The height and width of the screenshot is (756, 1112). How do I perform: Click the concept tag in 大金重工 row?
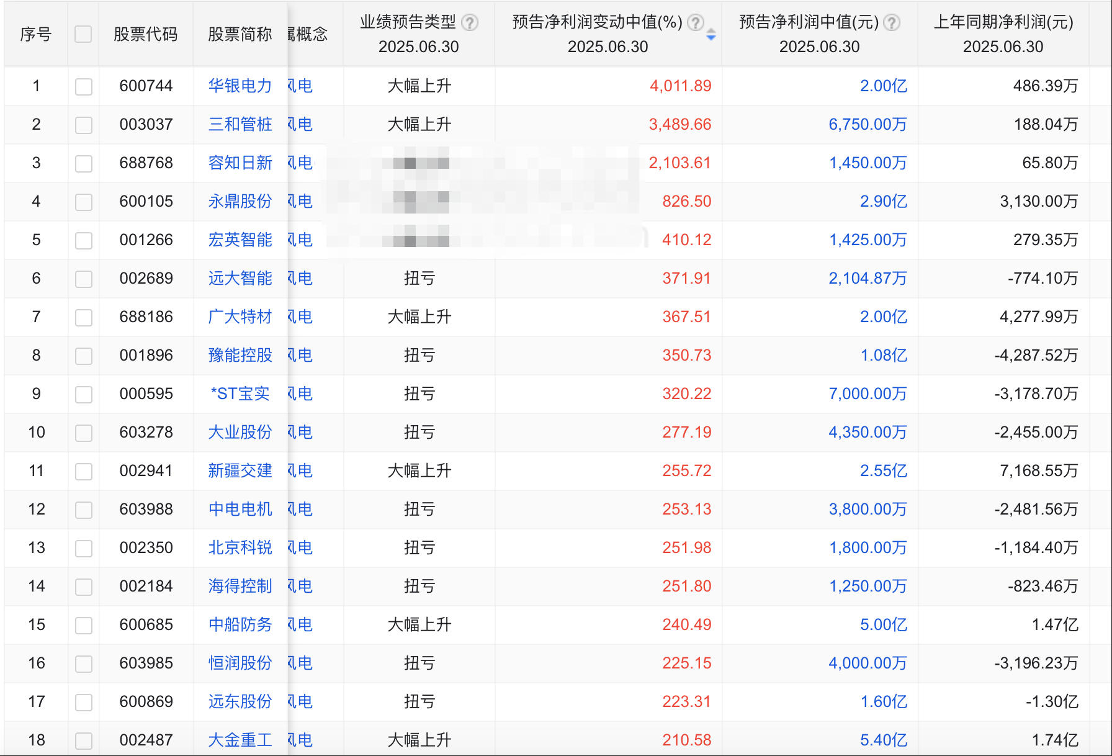pyautogui.click(x=300, y=740)
